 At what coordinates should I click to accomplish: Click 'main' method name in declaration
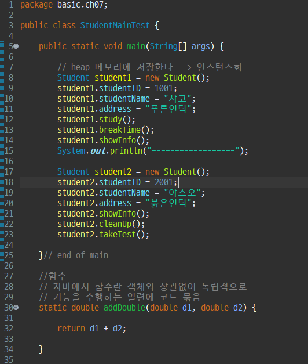pyautogui.click(x=135, y=46)
